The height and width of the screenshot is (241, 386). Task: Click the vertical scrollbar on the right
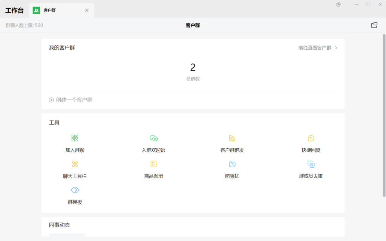click(384, 113)
